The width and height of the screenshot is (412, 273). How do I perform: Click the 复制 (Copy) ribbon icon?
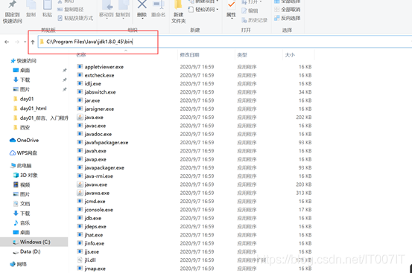(31, 9)
